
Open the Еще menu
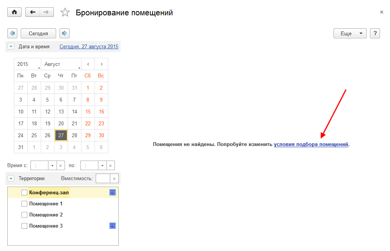(x=350, y=33)
